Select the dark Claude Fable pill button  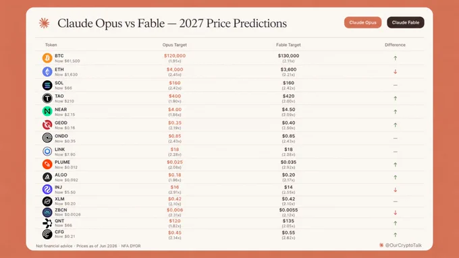(x=406, y=22)
